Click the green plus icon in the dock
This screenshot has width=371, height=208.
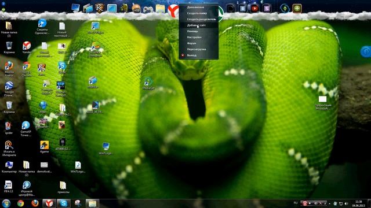pos(297,9)
